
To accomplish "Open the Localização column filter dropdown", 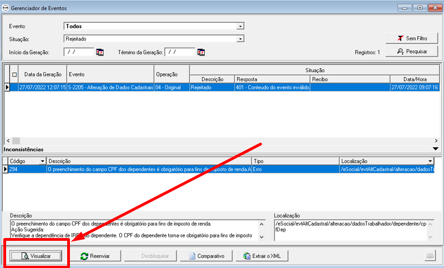I will coord(430,161).
